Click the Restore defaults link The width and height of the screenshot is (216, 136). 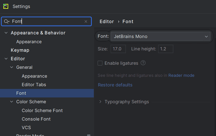click(115, 85)
